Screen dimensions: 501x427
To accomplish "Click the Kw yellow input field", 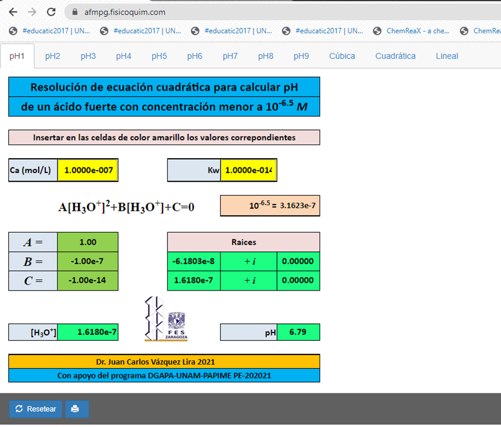I will click(249, 170).
